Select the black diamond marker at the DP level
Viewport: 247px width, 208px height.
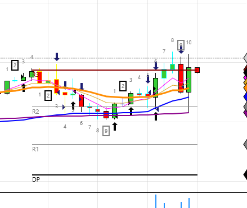pyautogui.click(x=245, y=175)
